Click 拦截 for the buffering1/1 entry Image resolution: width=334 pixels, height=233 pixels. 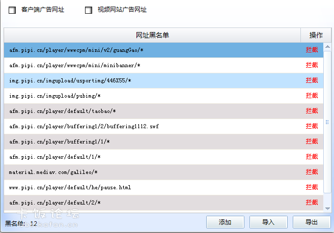click(x=312, y=141)
